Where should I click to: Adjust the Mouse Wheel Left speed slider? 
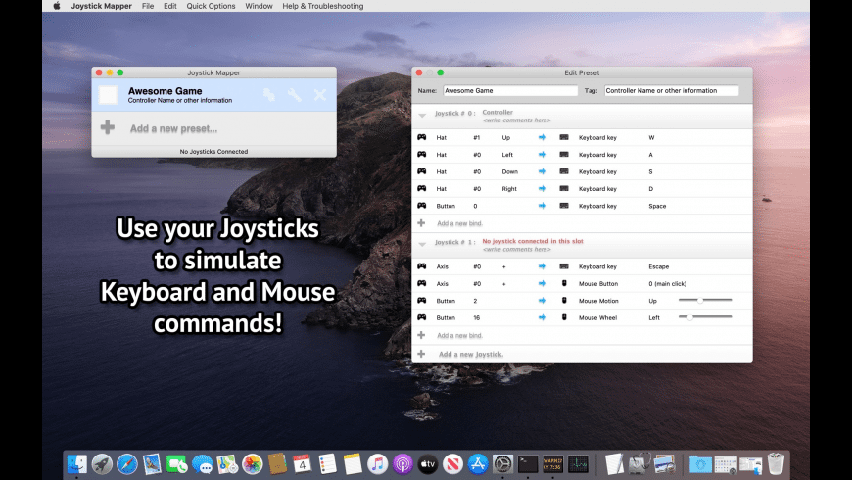tap(690, 317)
